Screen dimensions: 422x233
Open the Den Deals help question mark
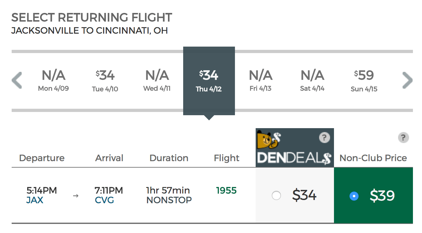324,138
